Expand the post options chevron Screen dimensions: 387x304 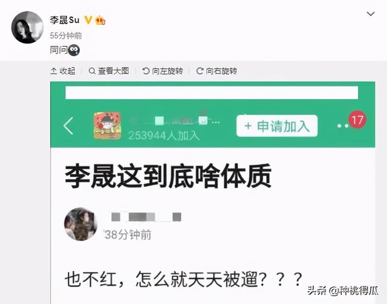click(371, 14)
